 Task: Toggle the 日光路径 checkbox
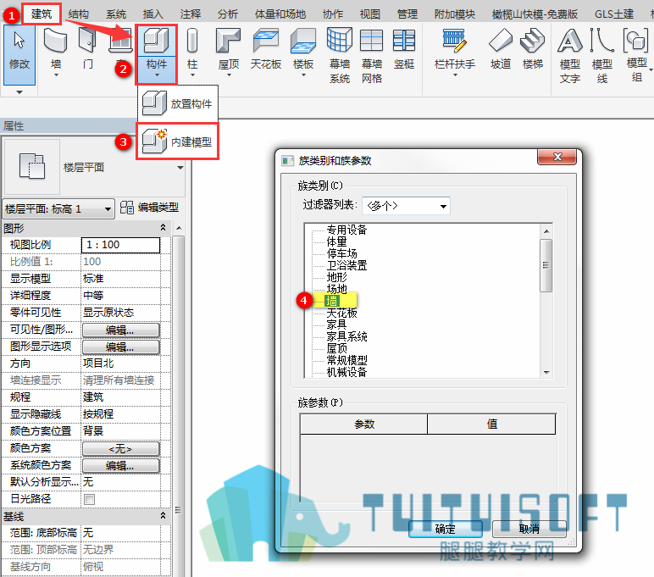tap(89, 499)
